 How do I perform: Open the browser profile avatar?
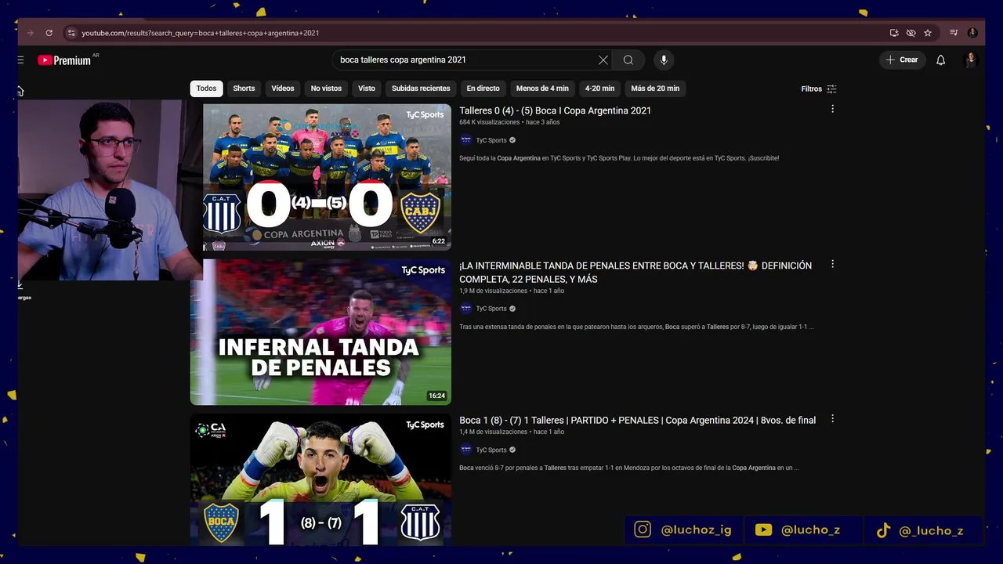972,33
